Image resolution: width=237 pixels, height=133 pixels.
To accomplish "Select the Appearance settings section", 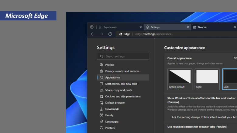I will 123,78.
